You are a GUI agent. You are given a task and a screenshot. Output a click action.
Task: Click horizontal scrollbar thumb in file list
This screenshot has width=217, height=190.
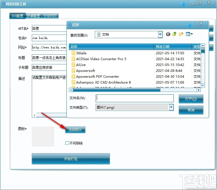[x=117, y=90]
